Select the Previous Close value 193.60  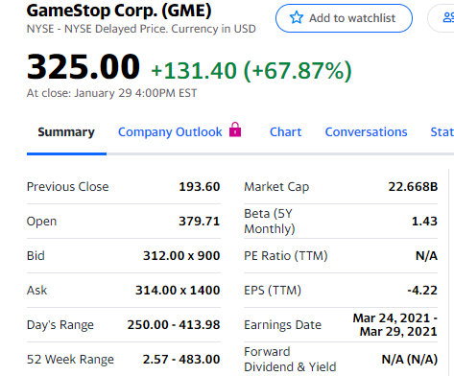200,187
